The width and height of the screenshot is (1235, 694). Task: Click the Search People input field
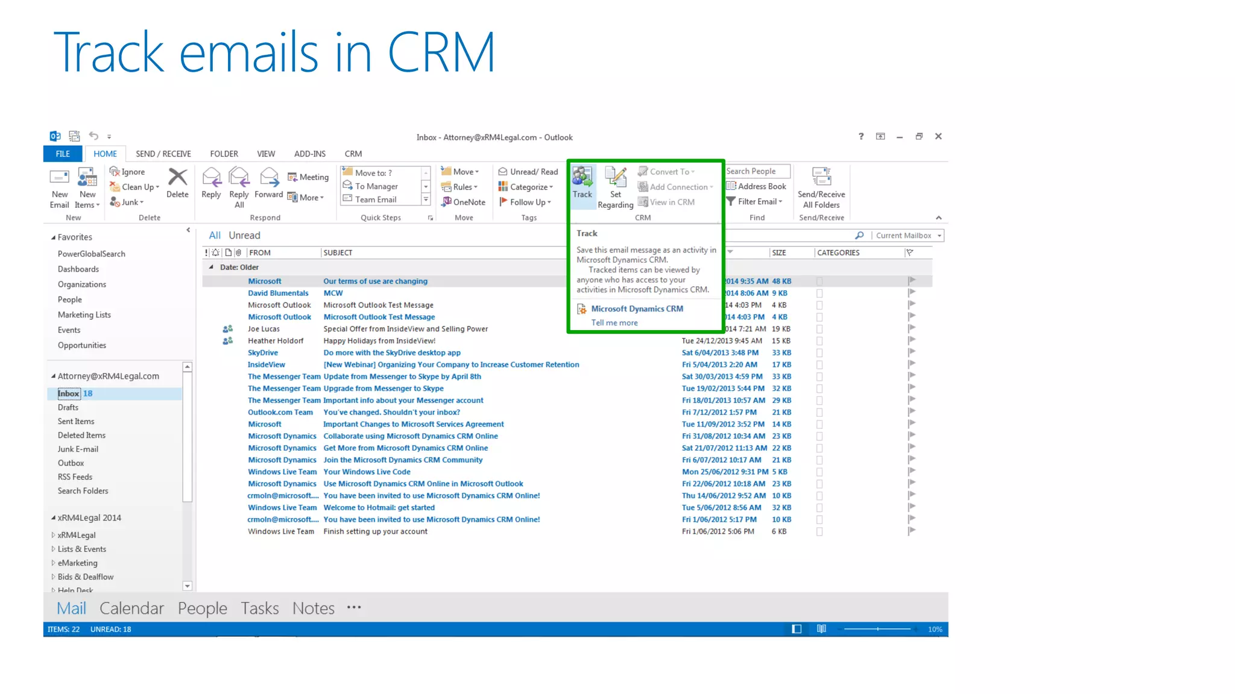[757, 171]
